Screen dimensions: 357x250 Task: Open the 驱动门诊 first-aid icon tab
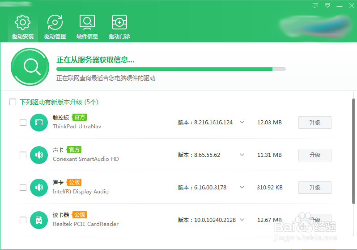coord(119,22)
